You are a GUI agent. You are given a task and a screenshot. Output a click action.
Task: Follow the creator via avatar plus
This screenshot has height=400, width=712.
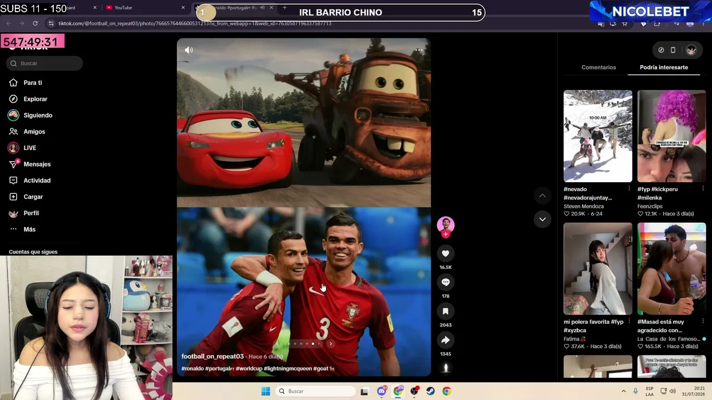point(446,234)
